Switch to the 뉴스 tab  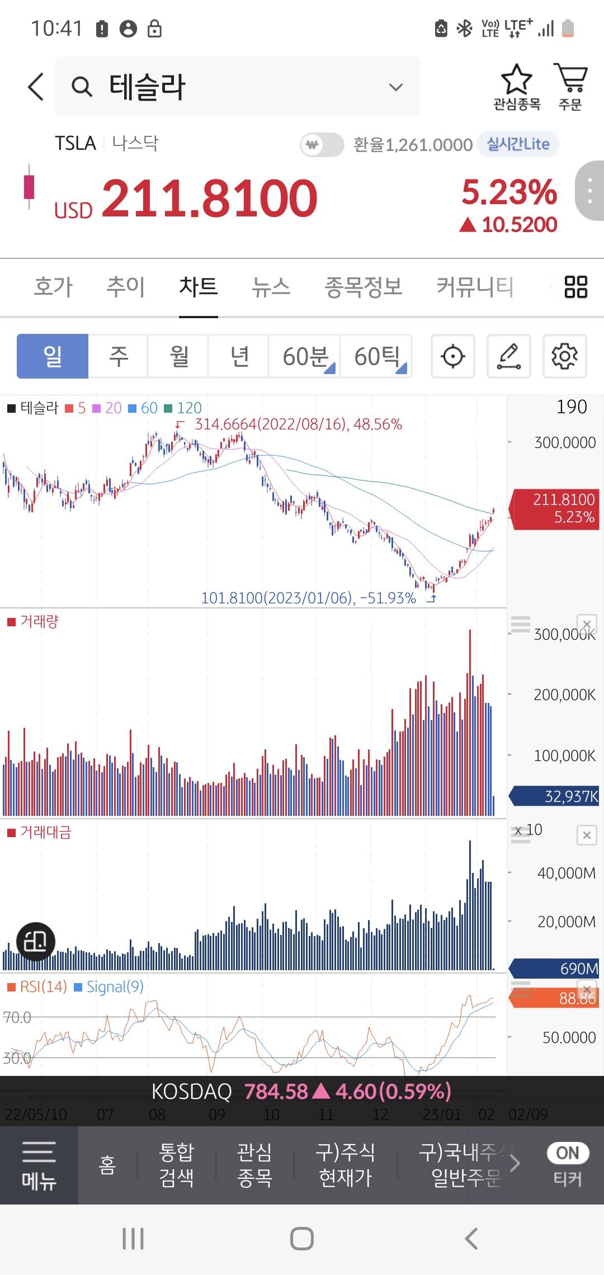[271, 287]
